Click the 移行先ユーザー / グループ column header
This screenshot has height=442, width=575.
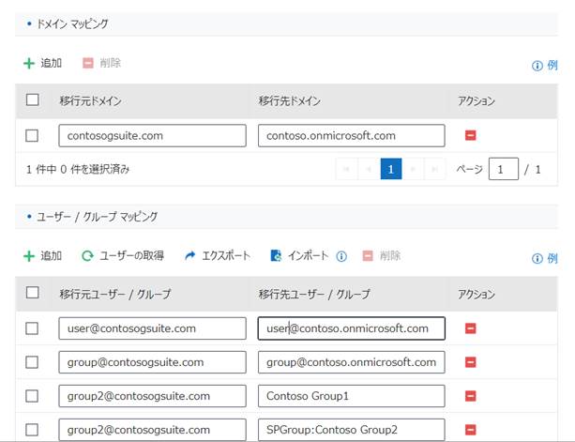click(314, 294)
